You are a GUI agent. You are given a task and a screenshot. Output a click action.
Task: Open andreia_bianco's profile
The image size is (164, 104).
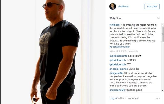119,69
